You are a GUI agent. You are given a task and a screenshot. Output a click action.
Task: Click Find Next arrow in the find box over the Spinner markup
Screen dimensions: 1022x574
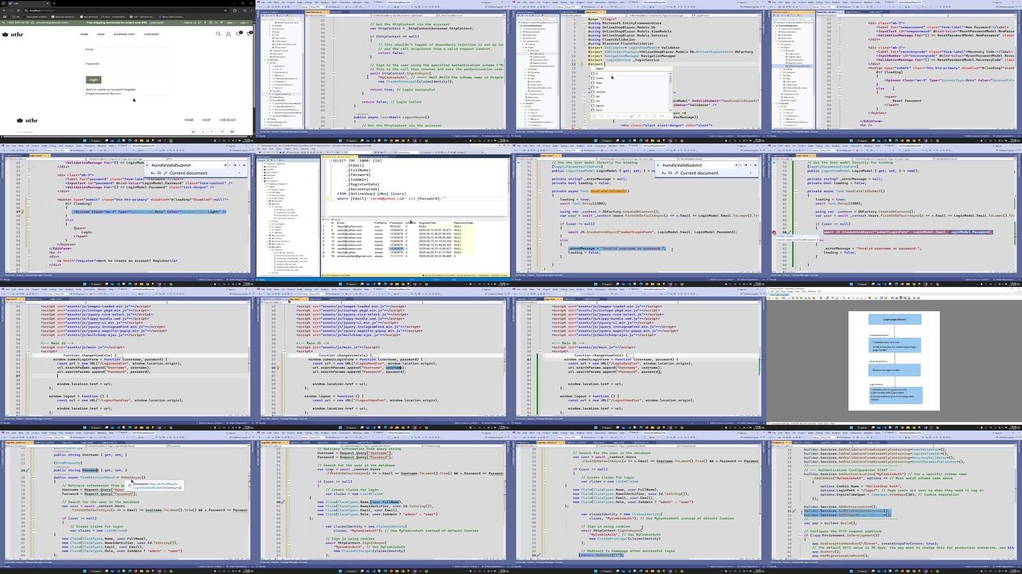click(234, 165)
